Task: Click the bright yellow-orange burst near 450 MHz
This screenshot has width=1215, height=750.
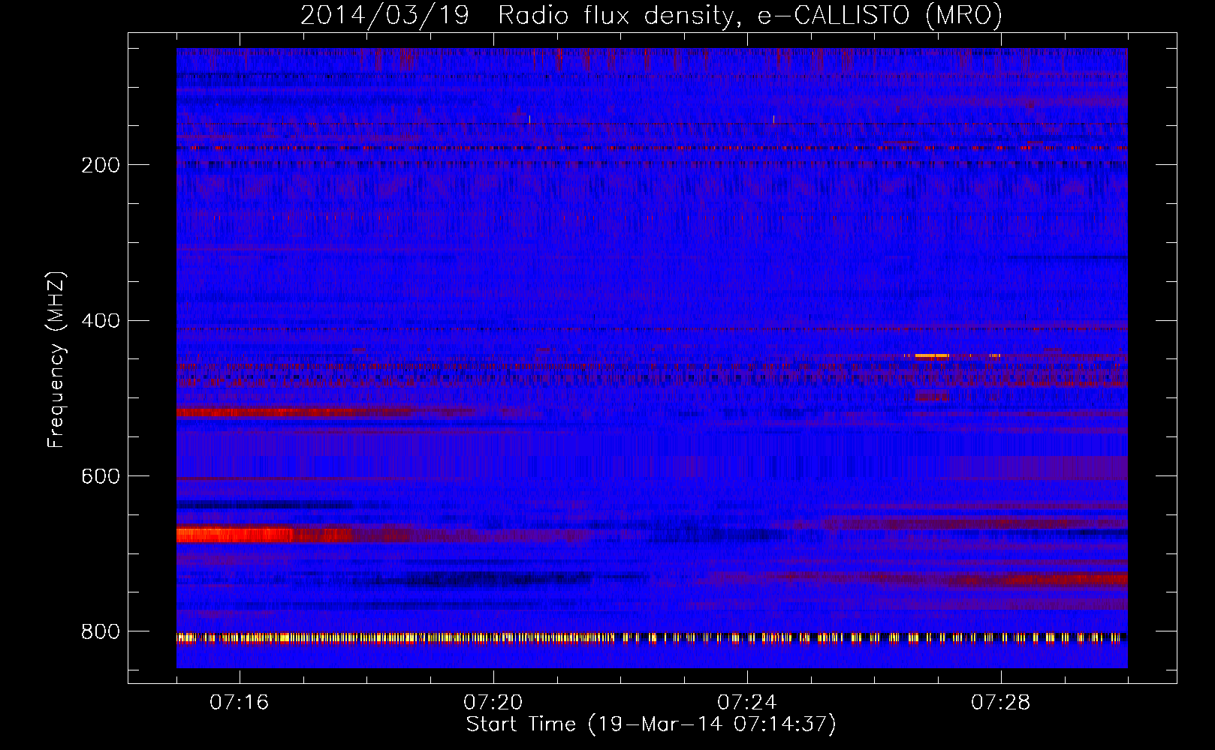Action: 932,356
